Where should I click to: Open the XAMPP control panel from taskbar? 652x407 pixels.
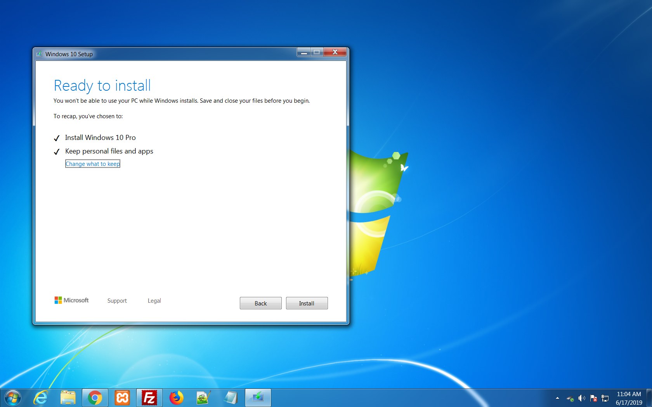pyautogui.click(x=122, y=397)
